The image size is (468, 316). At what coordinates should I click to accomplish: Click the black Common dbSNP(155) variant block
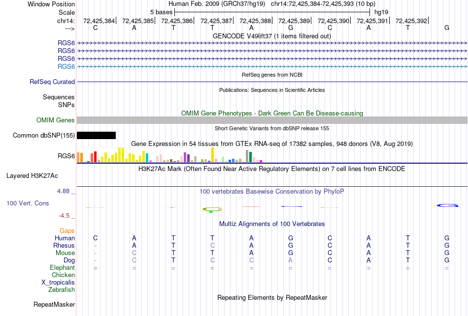pyautogui.click(x=96, y=136)
